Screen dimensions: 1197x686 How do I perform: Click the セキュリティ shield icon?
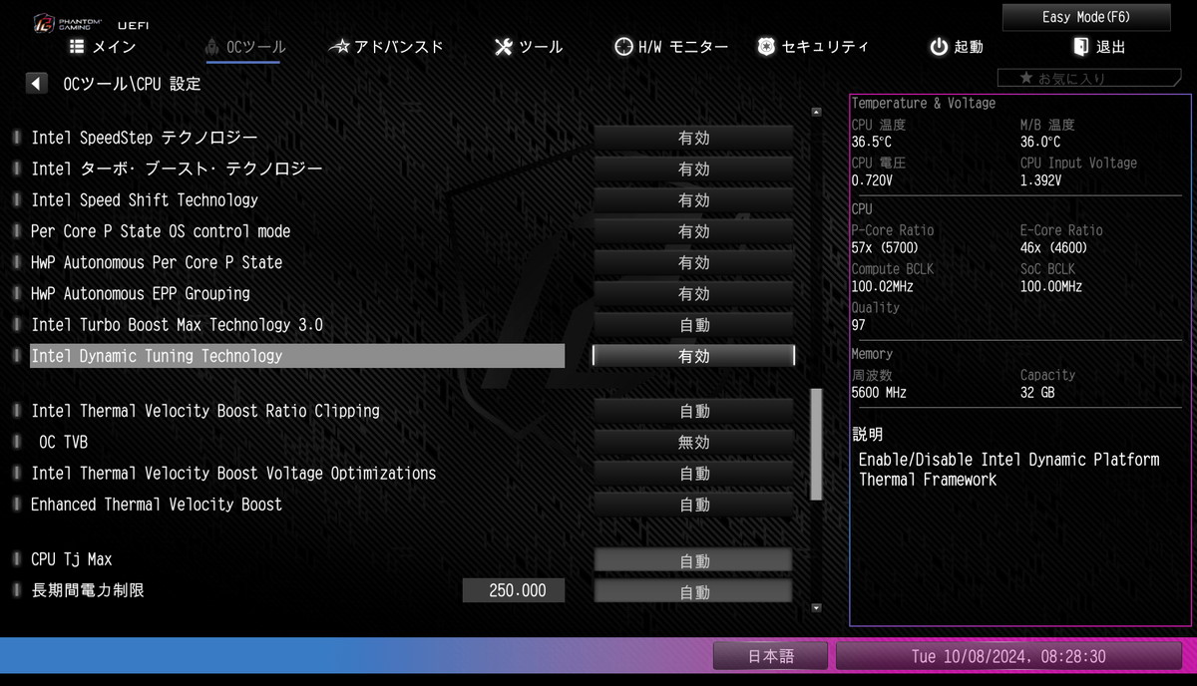(766, 47)
